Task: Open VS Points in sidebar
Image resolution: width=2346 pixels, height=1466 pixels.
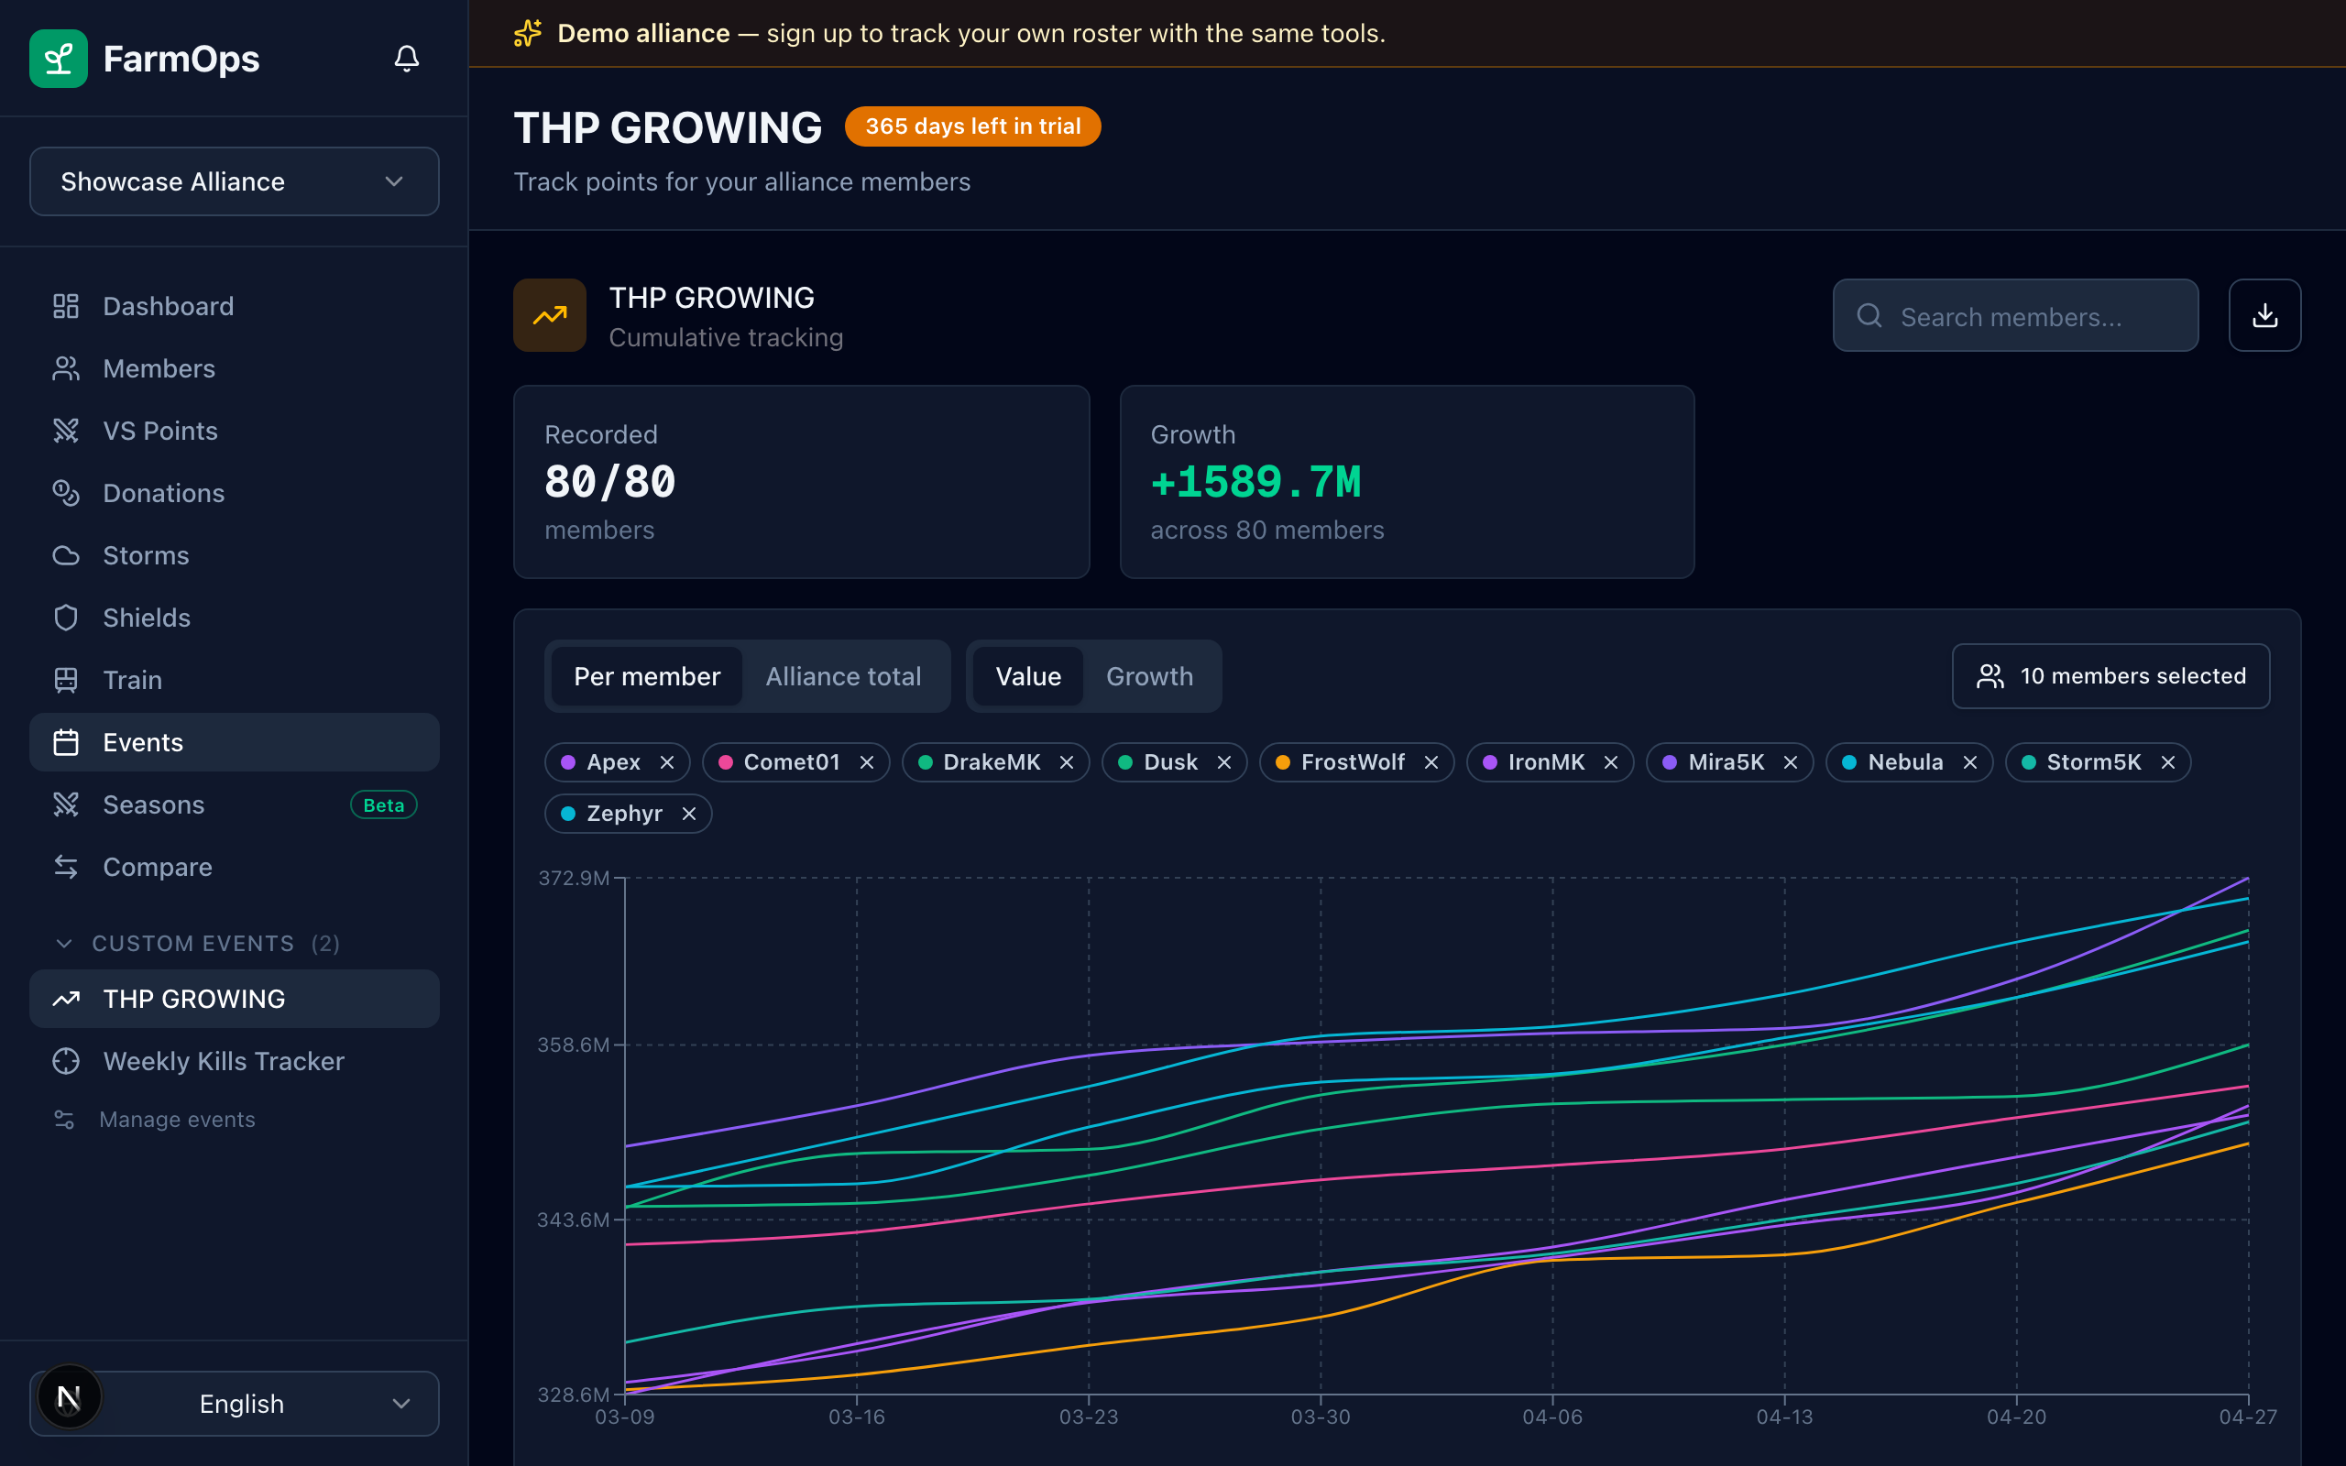Action: pyautogui.click(x=235, y=431)
